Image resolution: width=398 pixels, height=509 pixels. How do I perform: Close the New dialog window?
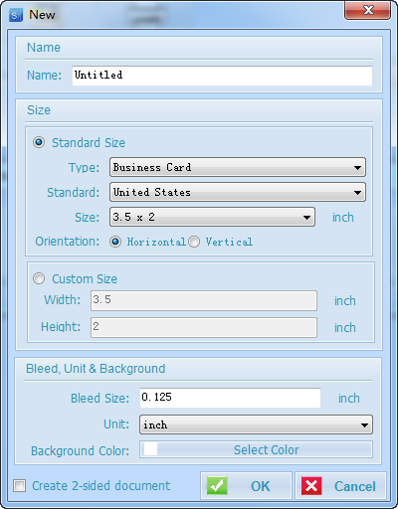point(368,10)
